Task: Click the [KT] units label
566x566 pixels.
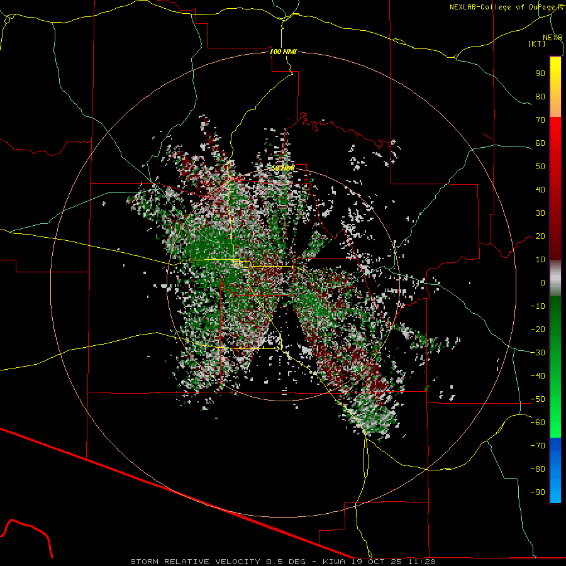Action: [x=537, y=43]
